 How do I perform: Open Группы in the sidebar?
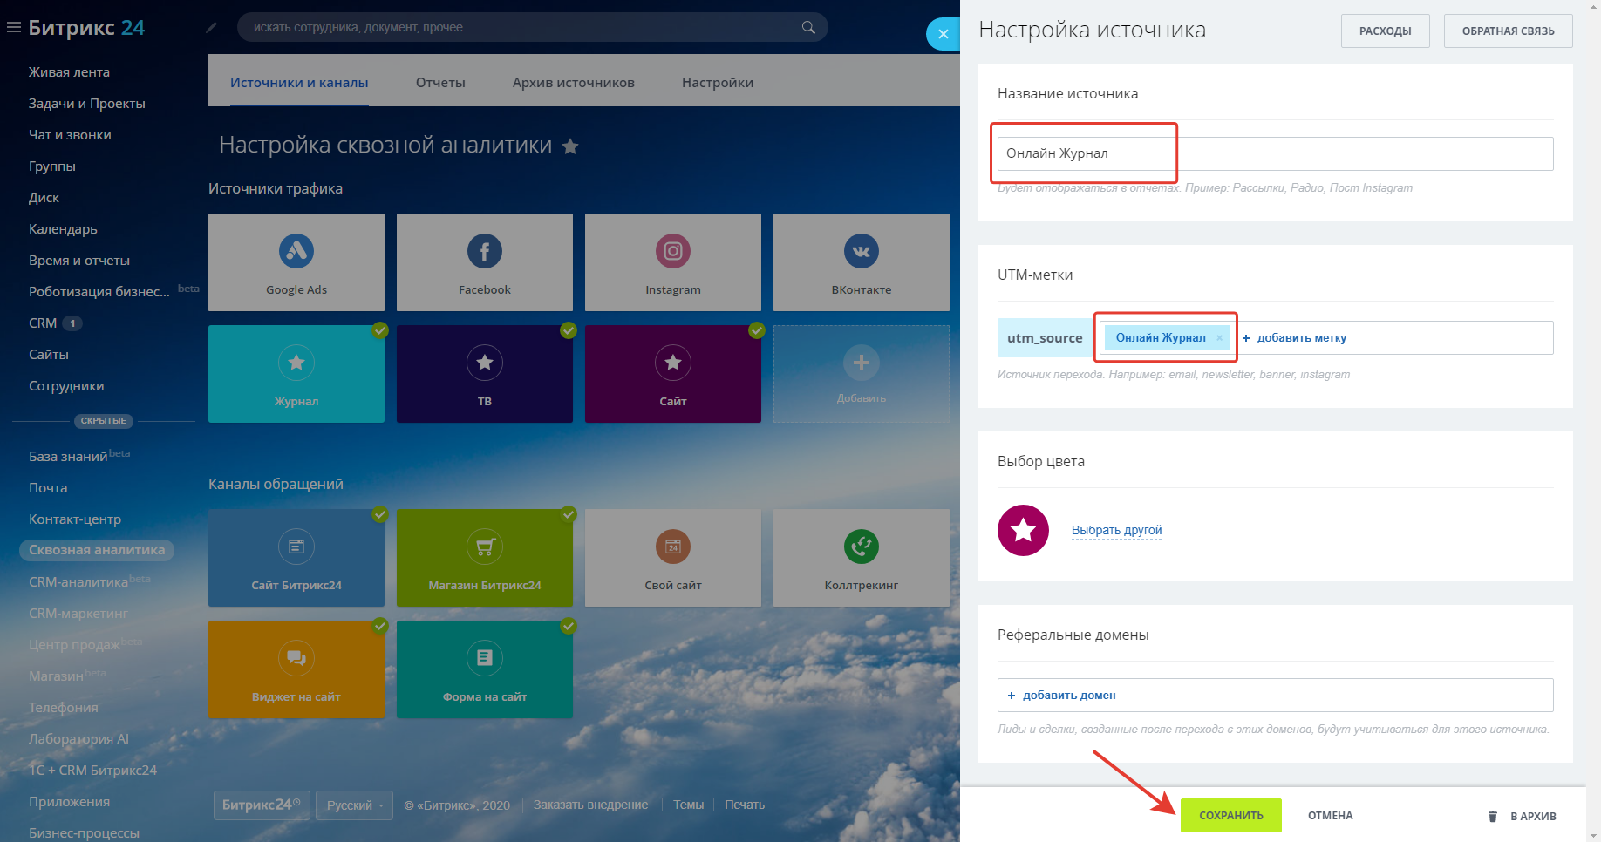(x=52, y=166)
